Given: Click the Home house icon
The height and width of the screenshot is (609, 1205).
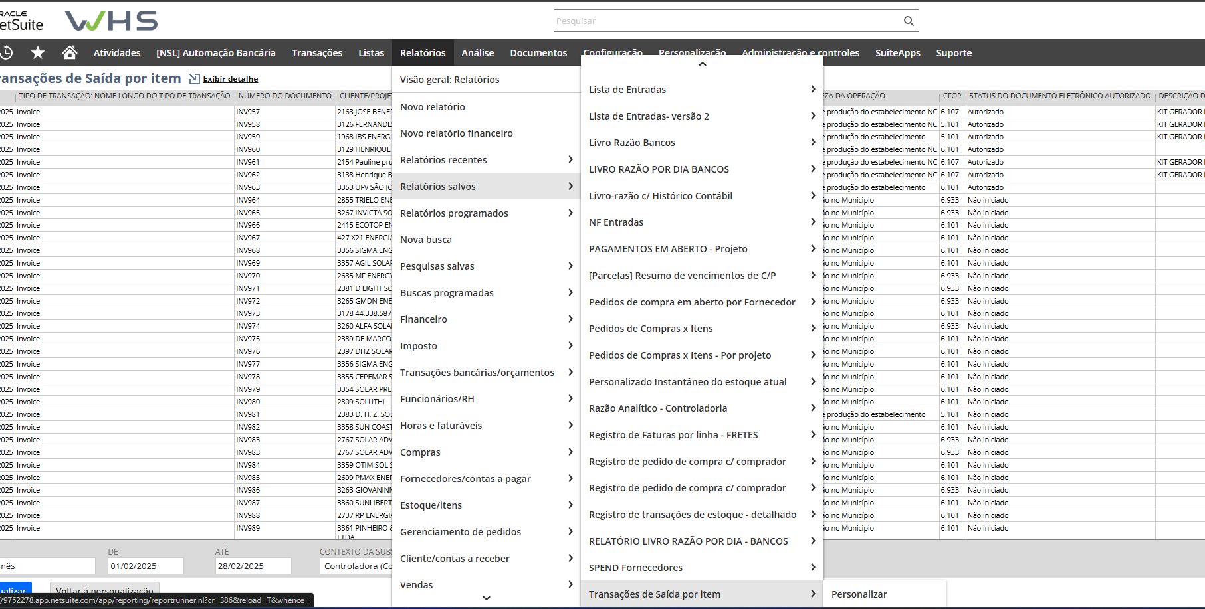Looking at the screenshot, I should (69, 52).
